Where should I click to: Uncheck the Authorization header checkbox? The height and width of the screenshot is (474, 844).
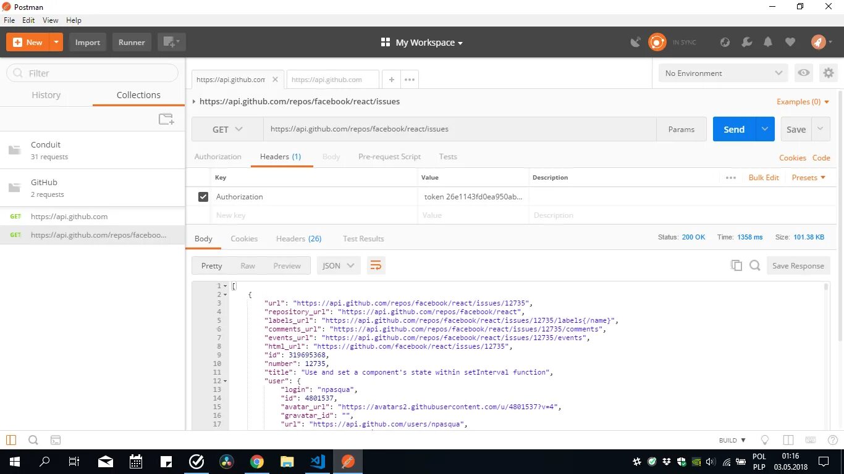coord(203,197)
